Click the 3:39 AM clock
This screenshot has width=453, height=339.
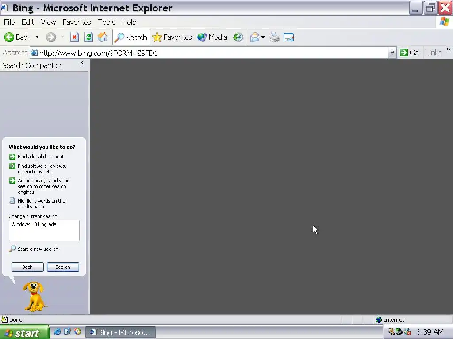[430, 332]
